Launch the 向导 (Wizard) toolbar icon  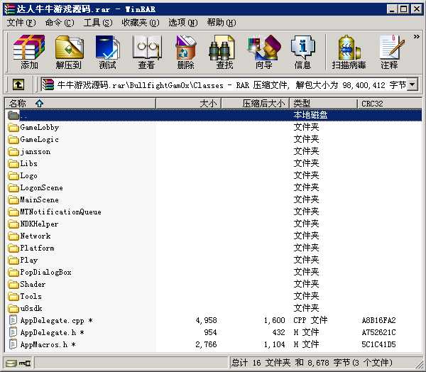point(263,52)
